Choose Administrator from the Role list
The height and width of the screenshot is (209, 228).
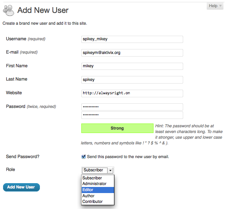click(x=95, y=184)
